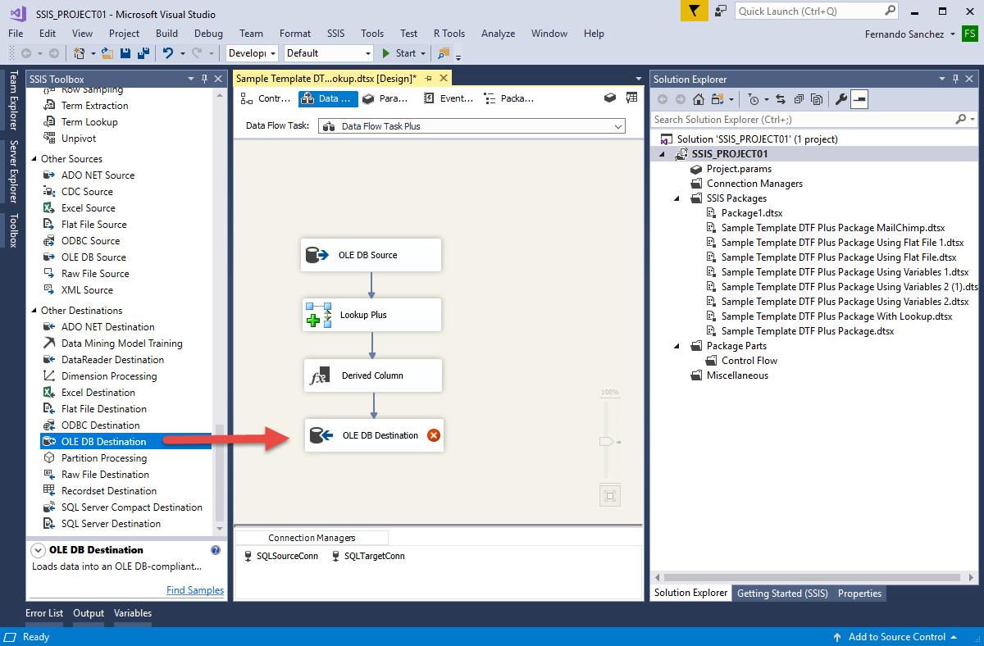The height and width of the screenshot is (646, 984).
Task: Switch to the Event Handlers tab
Action: (448, 98)
